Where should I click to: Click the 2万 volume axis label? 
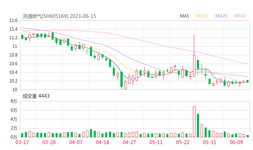pyautogui.click(x=14, y=128)
